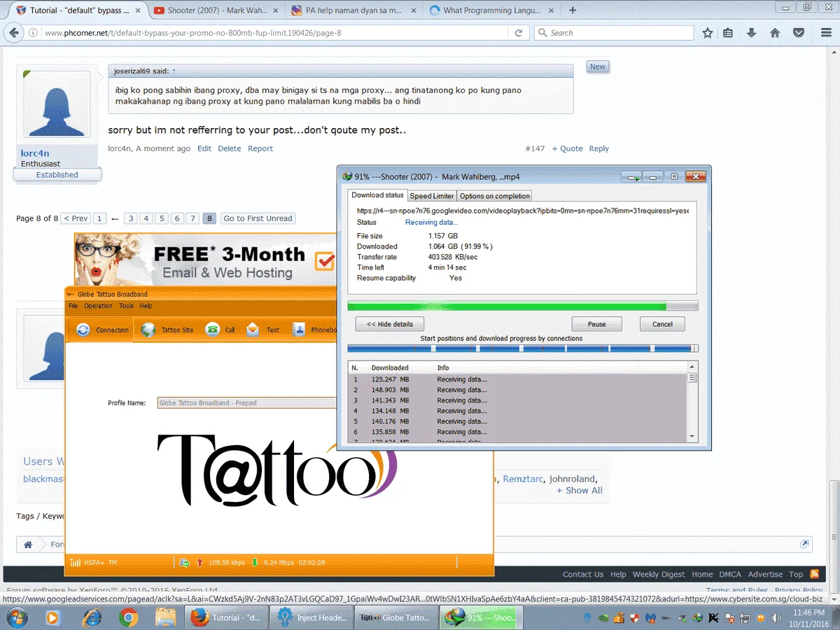The width and height of the screenshot is (840, 630).
Task: Click the + Quote link
Action: point(567,148)
